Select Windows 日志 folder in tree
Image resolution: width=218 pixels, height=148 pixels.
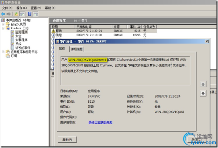click(20, 28)
